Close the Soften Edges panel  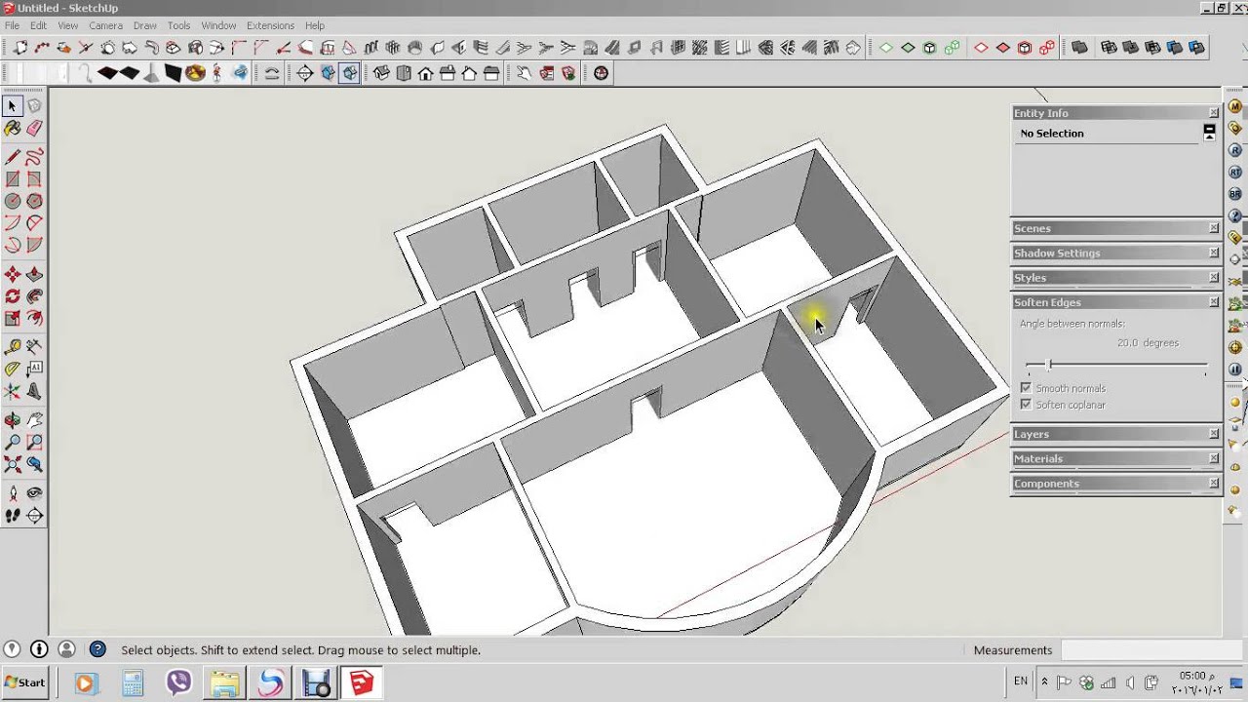1214,302
